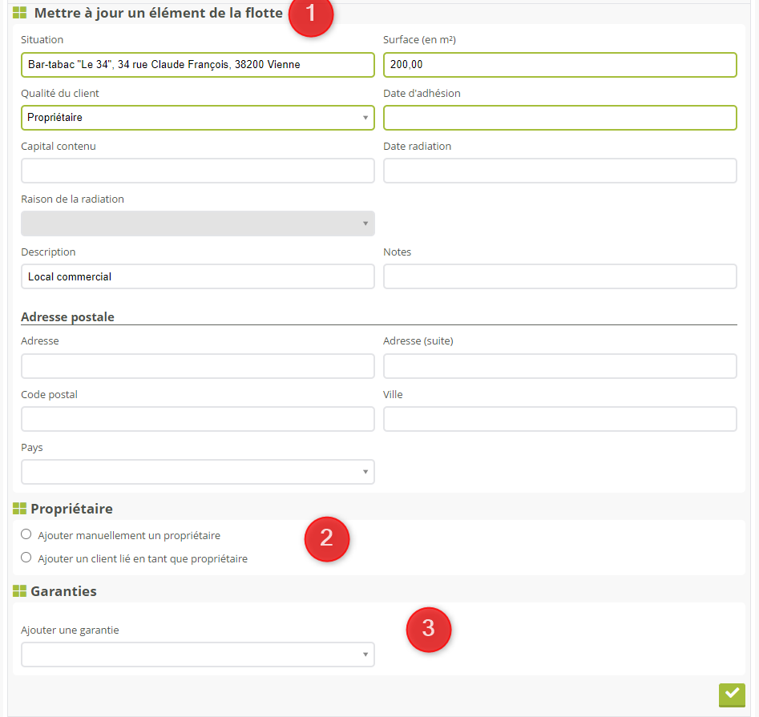Select 'Ajouter manuellement un propriétaire' radio button

coord(26,534)
